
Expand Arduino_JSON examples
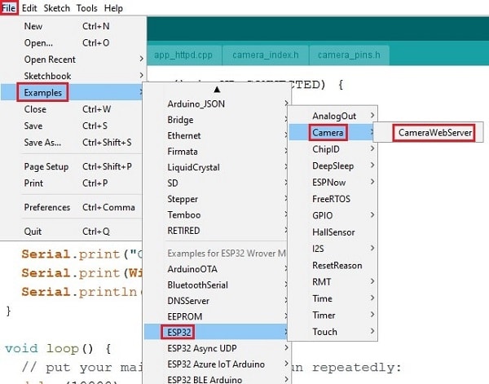(217, 104)
